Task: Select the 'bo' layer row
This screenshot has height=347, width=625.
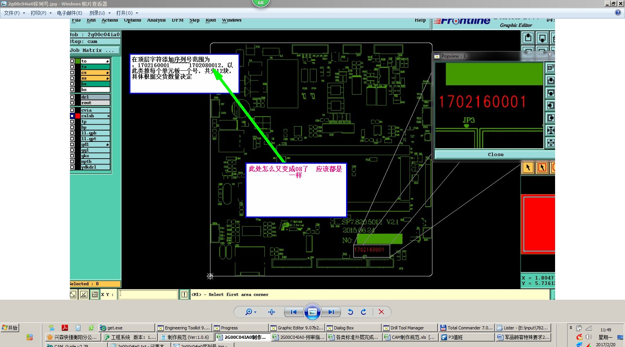Action: pos(95,89)
